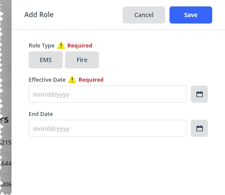Focus the Effective Date input field
Screen dimensions: 225x195
point(108,94)
